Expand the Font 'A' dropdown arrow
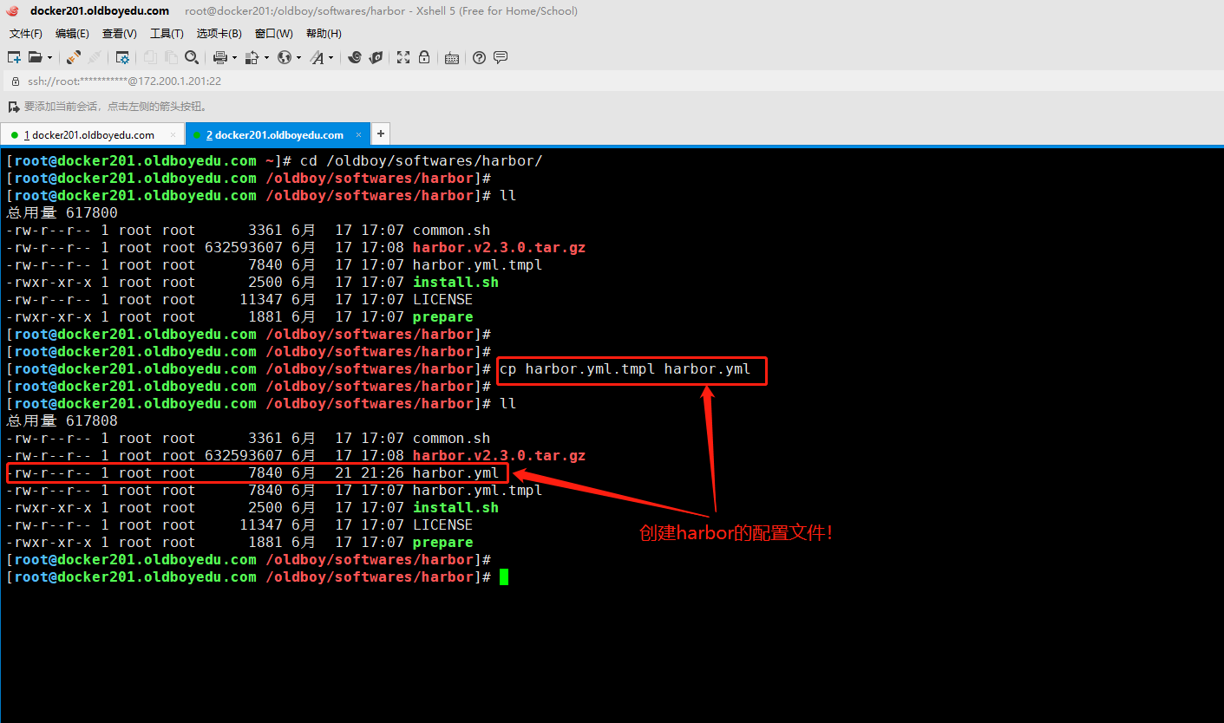The height and width of the screenshot is (723, 1224). pyautogui.click(x=331, y=58)
